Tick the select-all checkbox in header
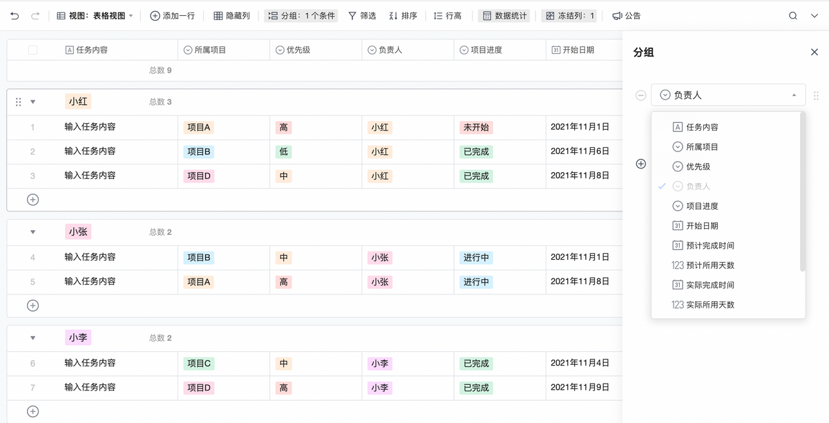Image resolution: width=829 pixels, height=423 pixels. point(32,50)
